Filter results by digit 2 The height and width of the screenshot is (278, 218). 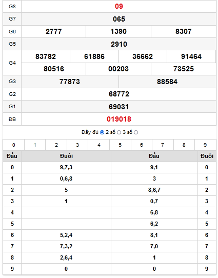point(56,145)
